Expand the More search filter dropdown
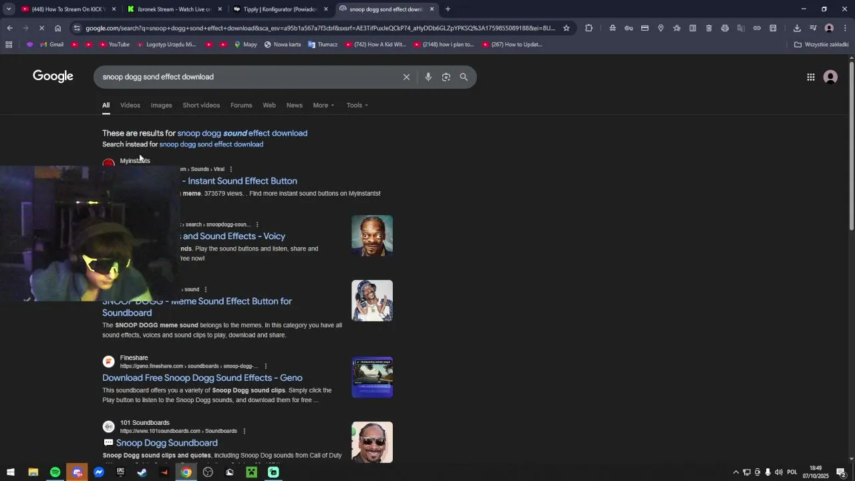Viewport: 855px width, 481px height. 323,106
